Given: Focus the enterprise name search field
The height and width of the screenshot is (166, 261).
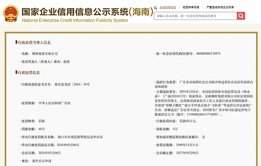Looking at the screenshot, I should 195,16.
